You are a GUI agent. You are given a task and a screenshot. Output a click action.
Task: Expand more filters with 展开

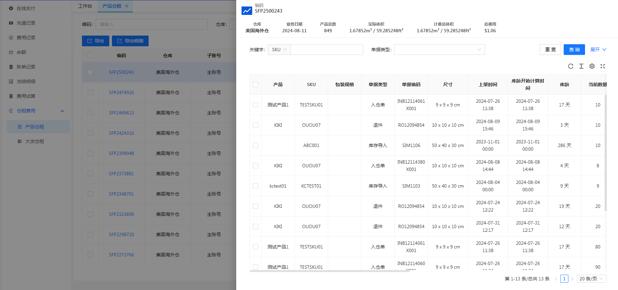pos(598,50)
